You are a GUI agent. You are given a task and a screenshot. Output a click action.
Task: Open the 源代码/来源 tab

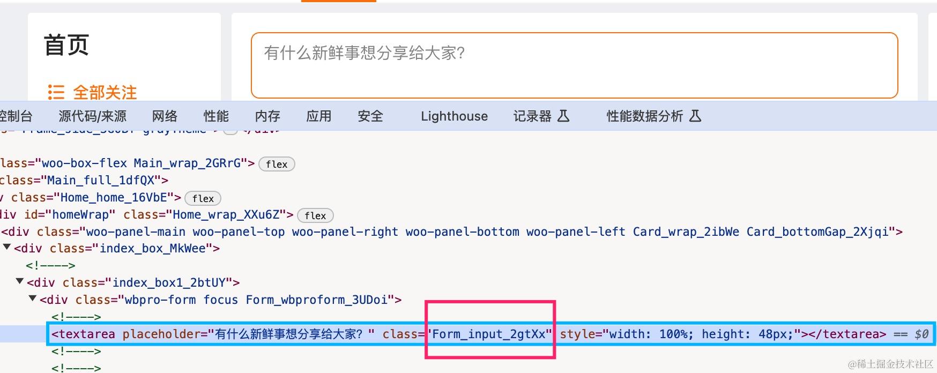tap(93, 116)
